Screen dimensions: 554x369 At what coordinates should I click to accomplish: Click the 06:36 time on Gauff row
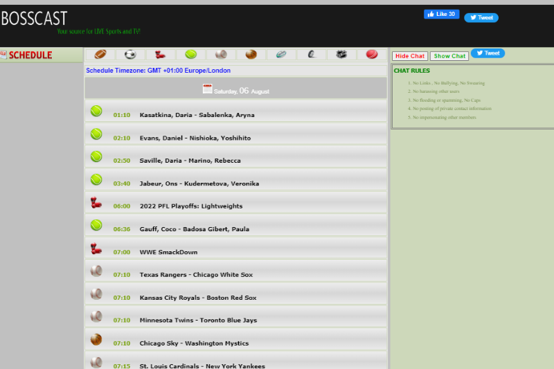click(x=122, y=229)
